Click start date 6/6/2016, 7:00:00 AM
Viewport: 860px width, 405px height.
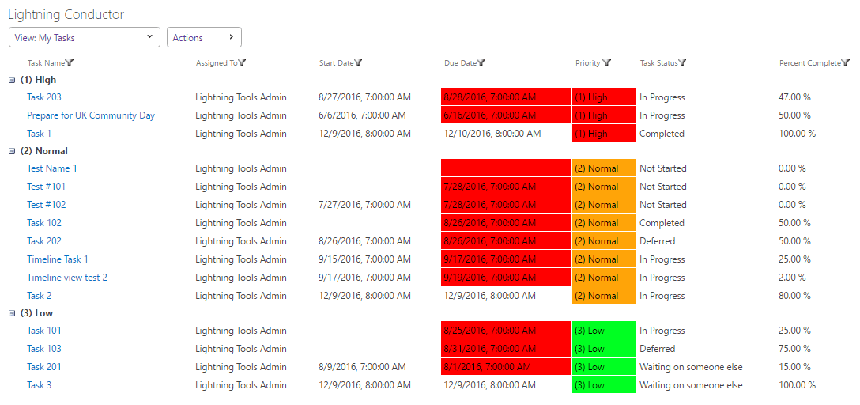(x=362, y=115)
